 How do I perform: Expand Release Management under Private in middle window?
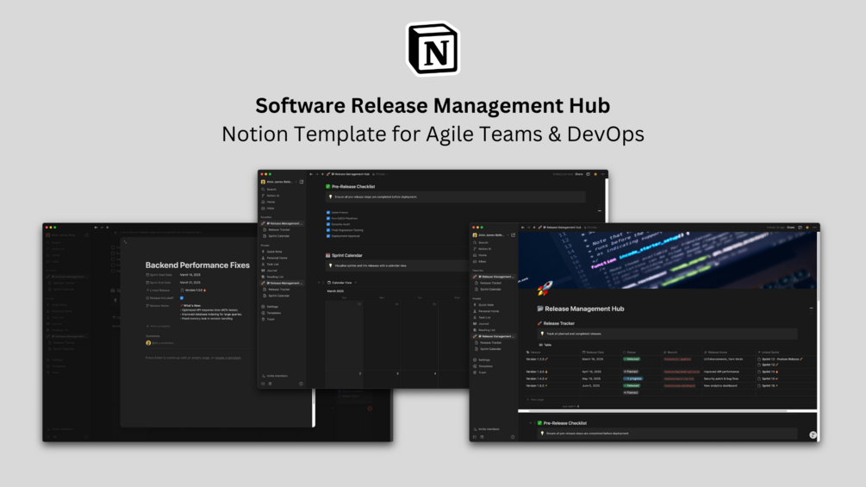[283, 283]
